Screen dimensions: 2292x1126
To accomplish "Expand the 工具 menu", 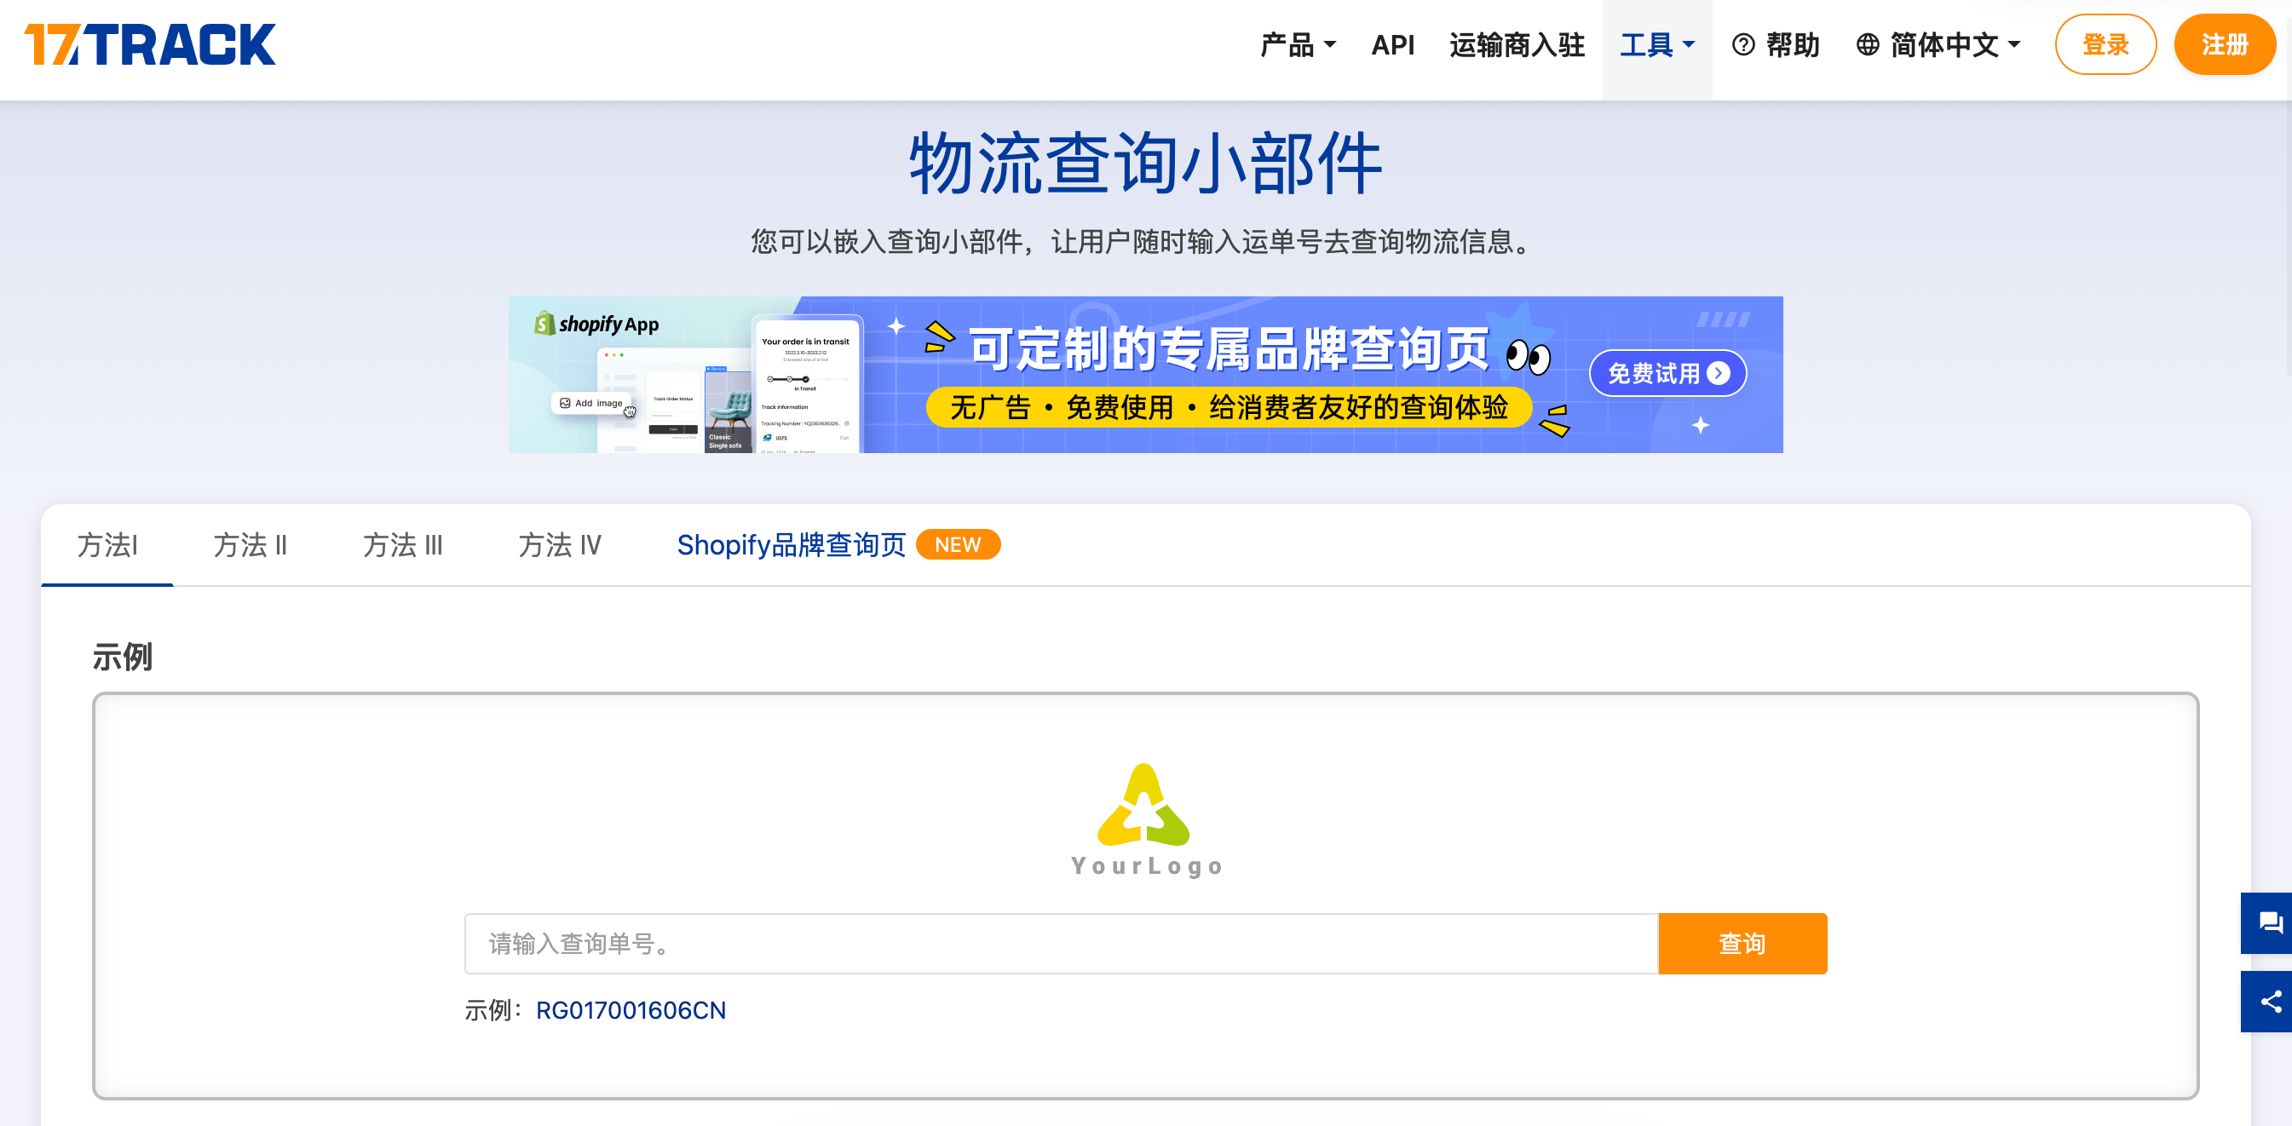I will [x=1656, y=44].
